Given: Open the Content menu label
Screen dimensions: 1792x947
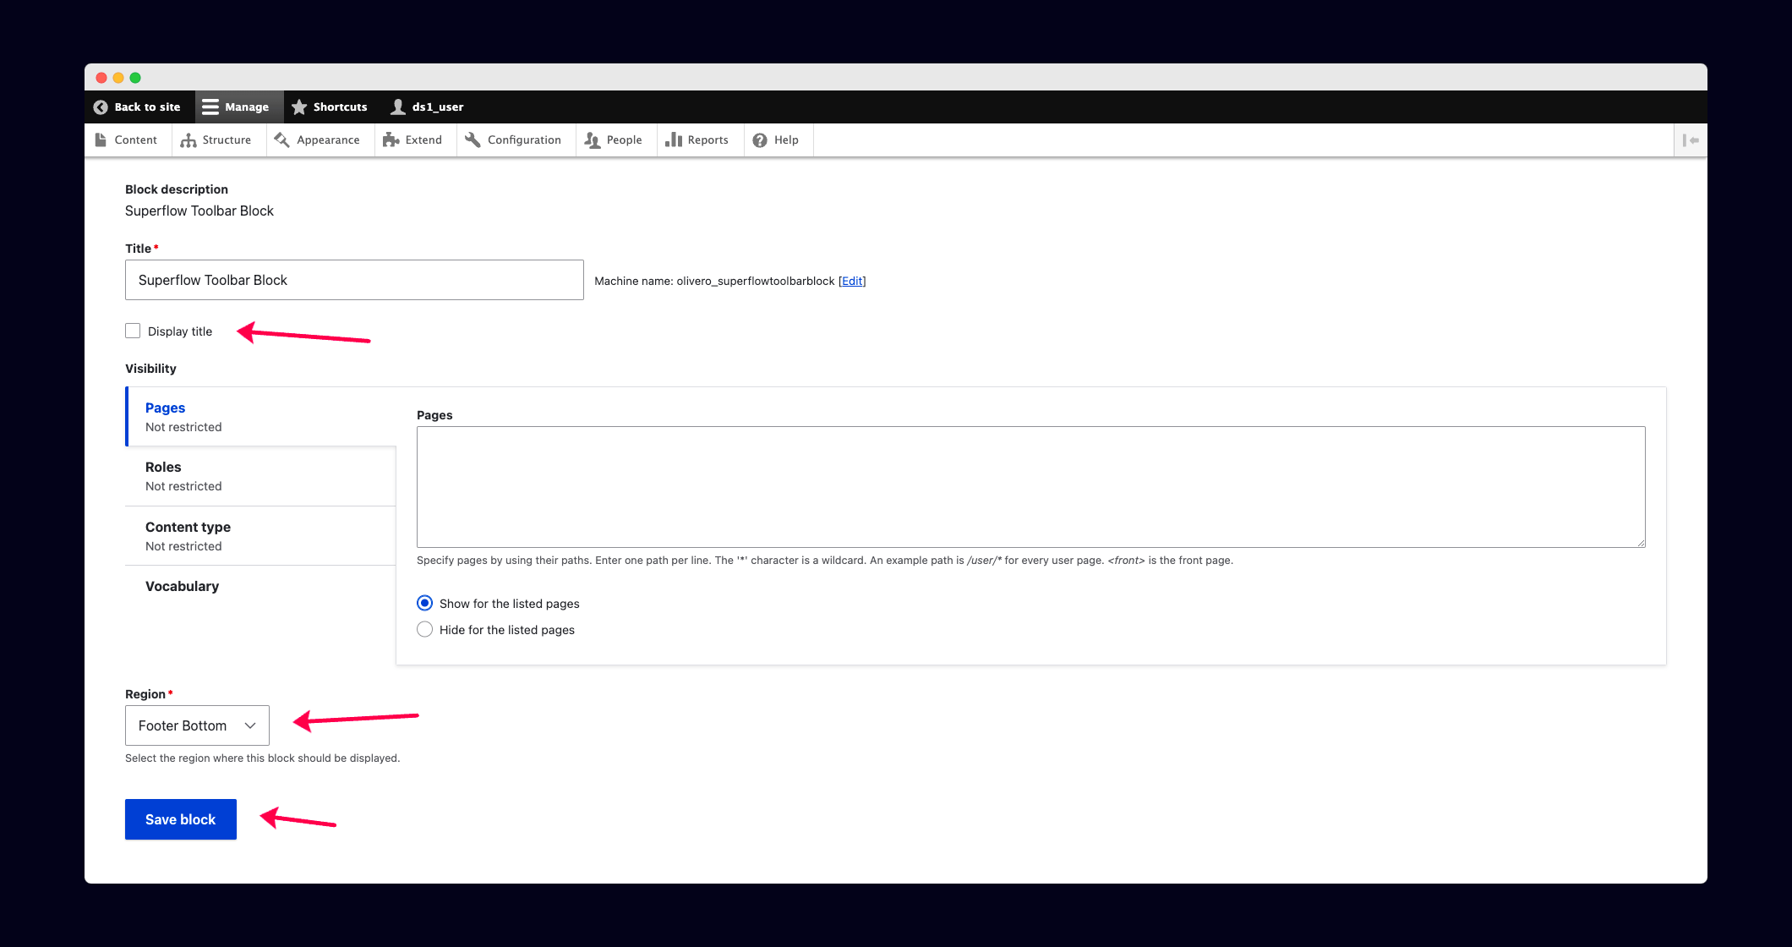Looking at the screenshot, I should point(136,140).
